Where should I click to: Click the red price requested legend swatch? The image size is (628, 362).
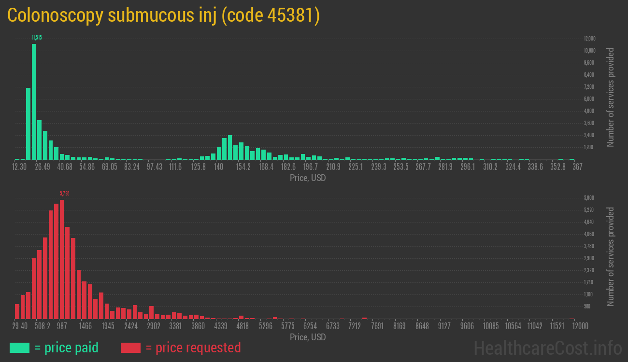pos(130,348)
